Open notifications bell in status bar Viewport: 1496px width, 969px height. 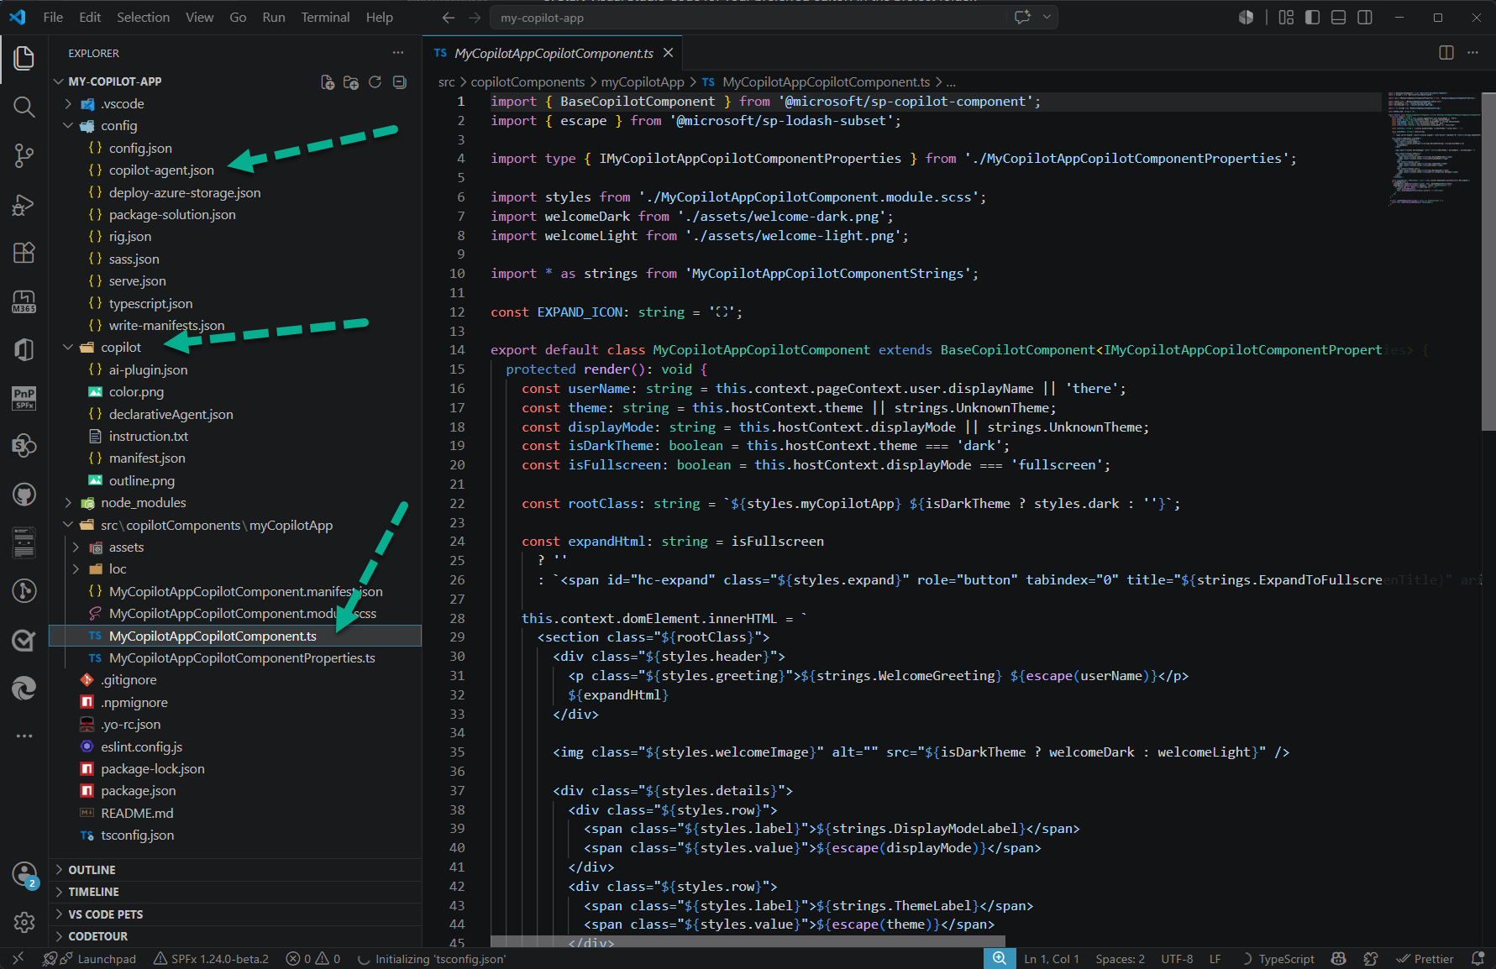(x=1478, y=959)
